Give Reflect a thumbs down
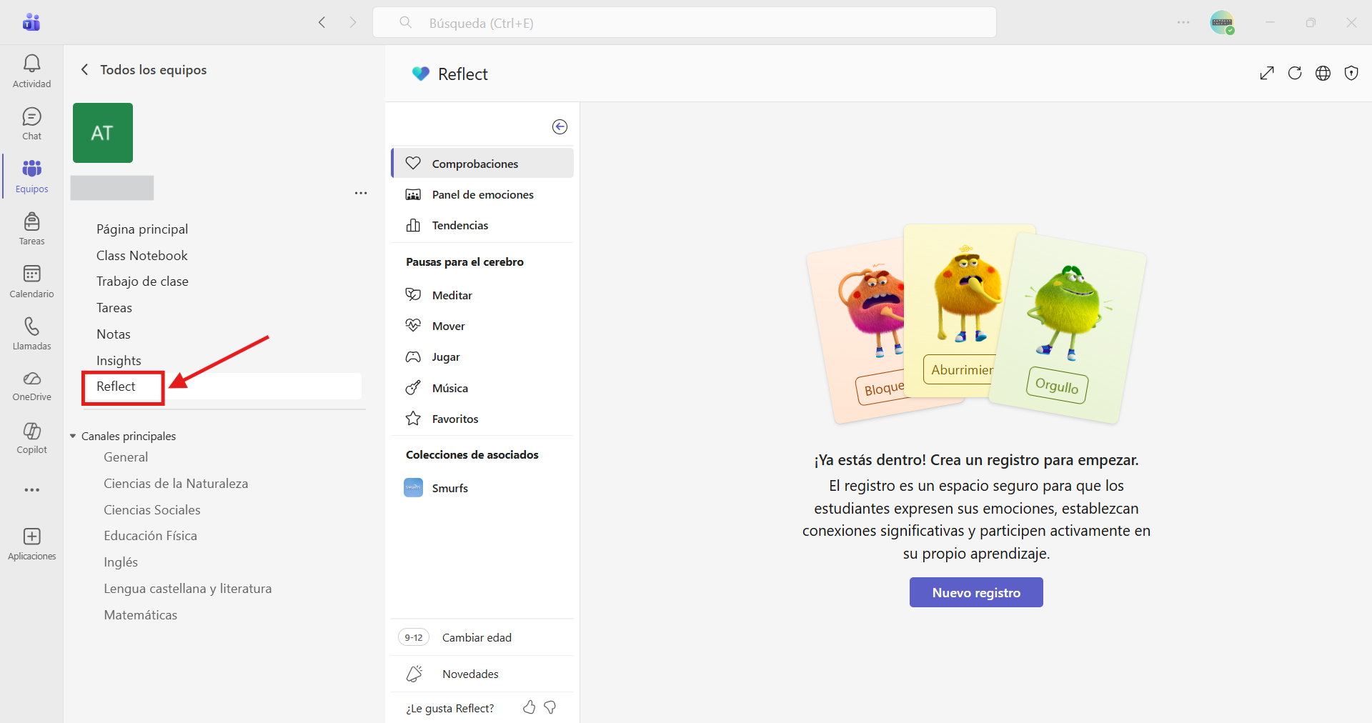This screenshot has height=723, width=1372. 550,707
